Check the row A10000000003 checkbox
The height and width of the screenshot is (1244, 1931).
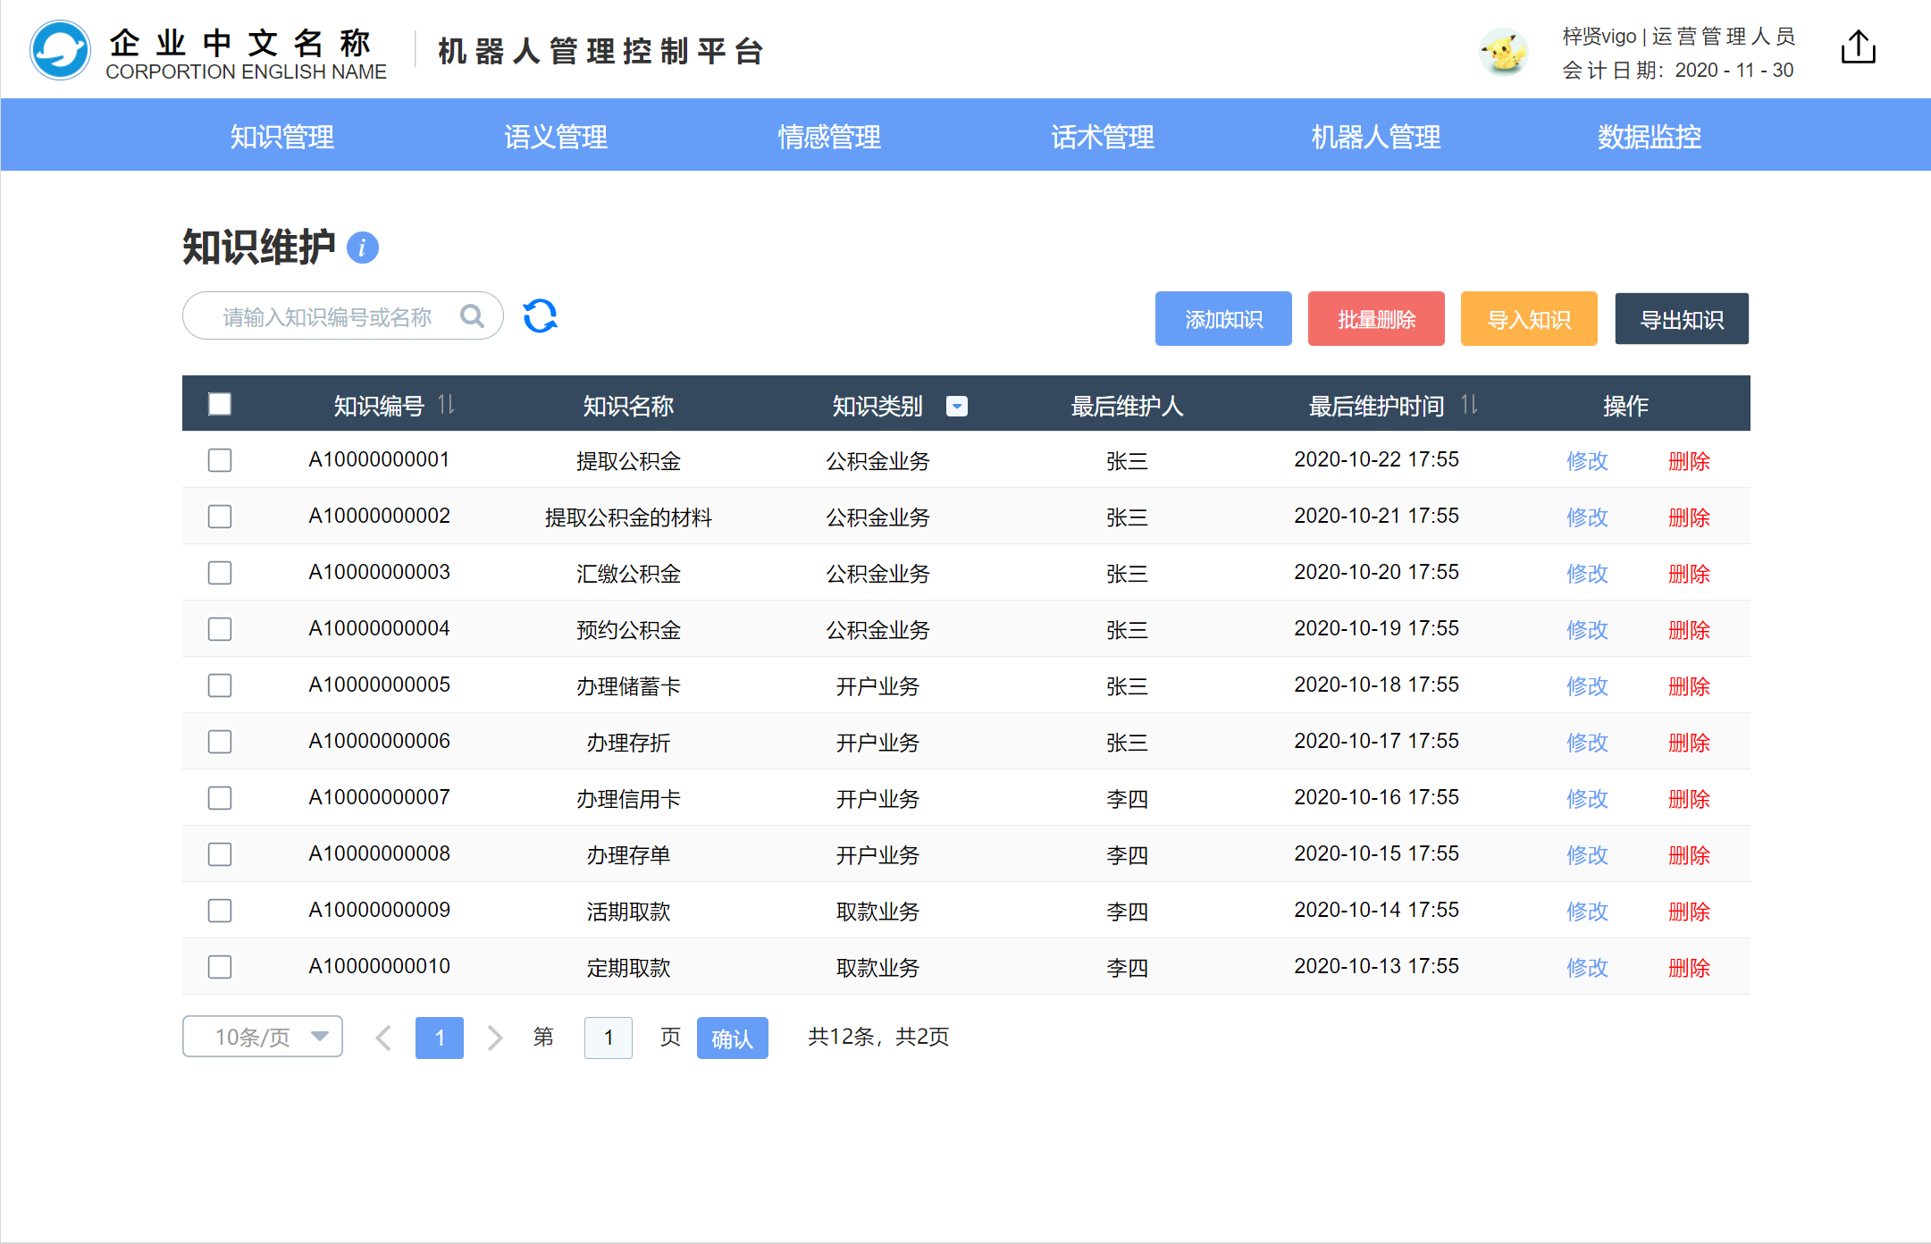pos(220,573)
